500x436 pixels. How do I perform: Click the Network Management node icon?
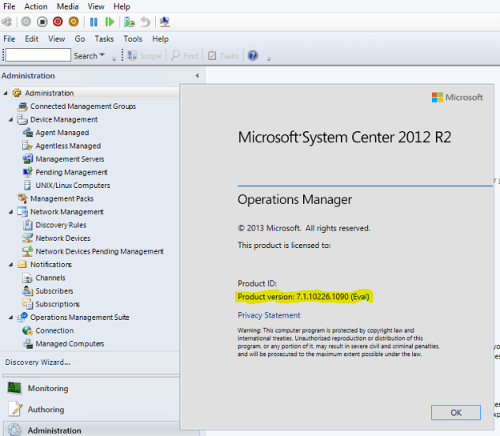(x=22, y=211)
